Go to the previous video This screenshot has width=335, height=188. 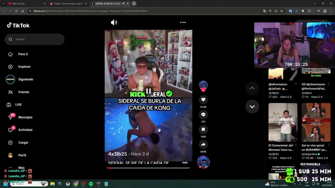point(252,88)
